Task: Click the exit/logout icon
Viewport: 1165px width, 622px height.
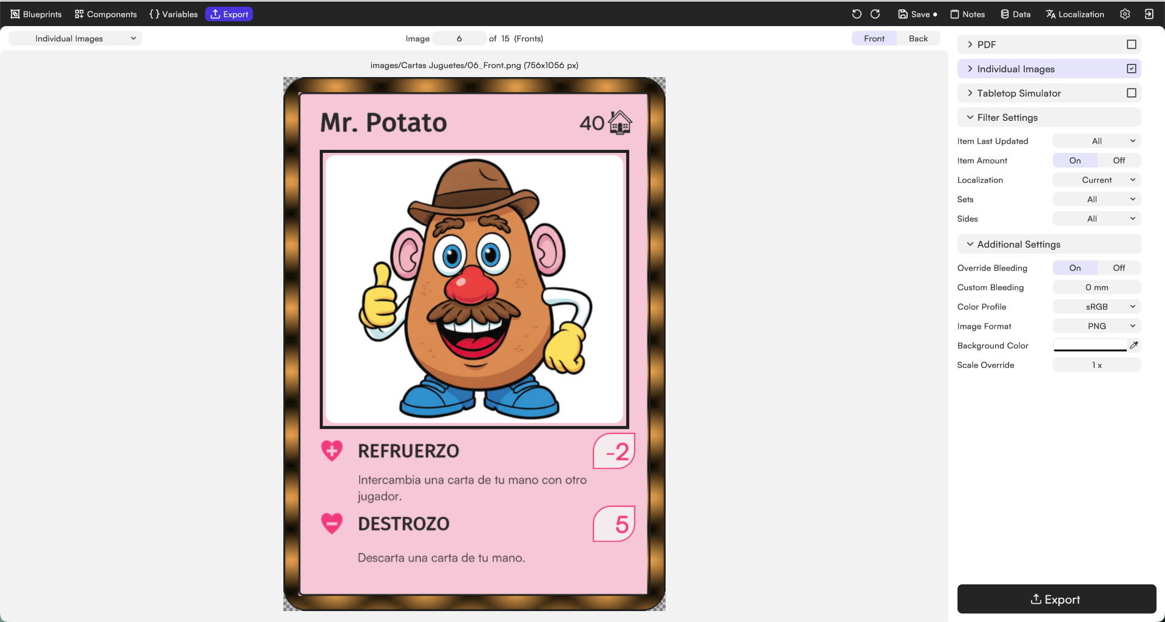Action: [1149, 14]
